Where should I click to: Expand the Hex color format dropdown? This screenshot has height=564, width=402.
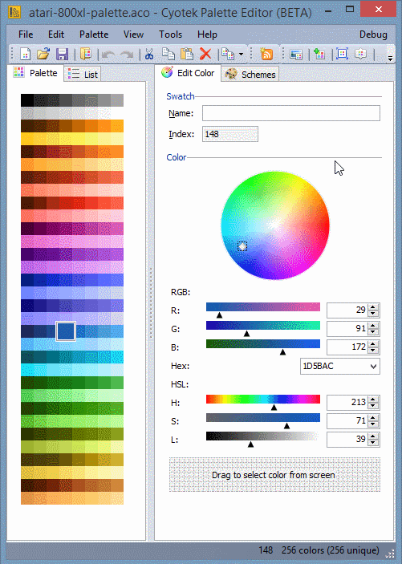click(x=374, y=366)
